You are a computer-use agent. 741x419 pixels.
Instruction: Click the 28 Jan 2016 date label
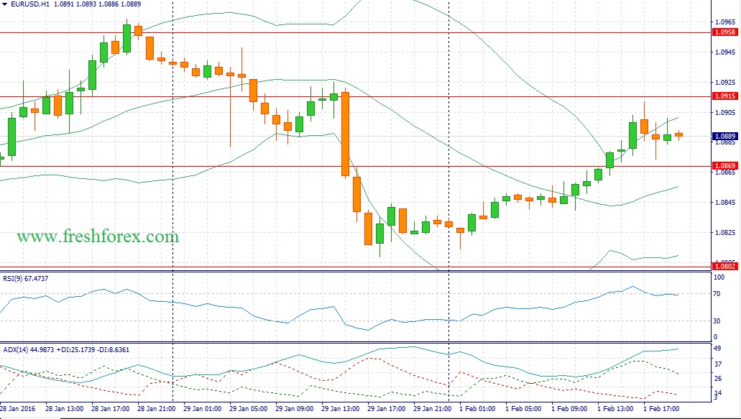pyautogui.click(x=19, y=408)
